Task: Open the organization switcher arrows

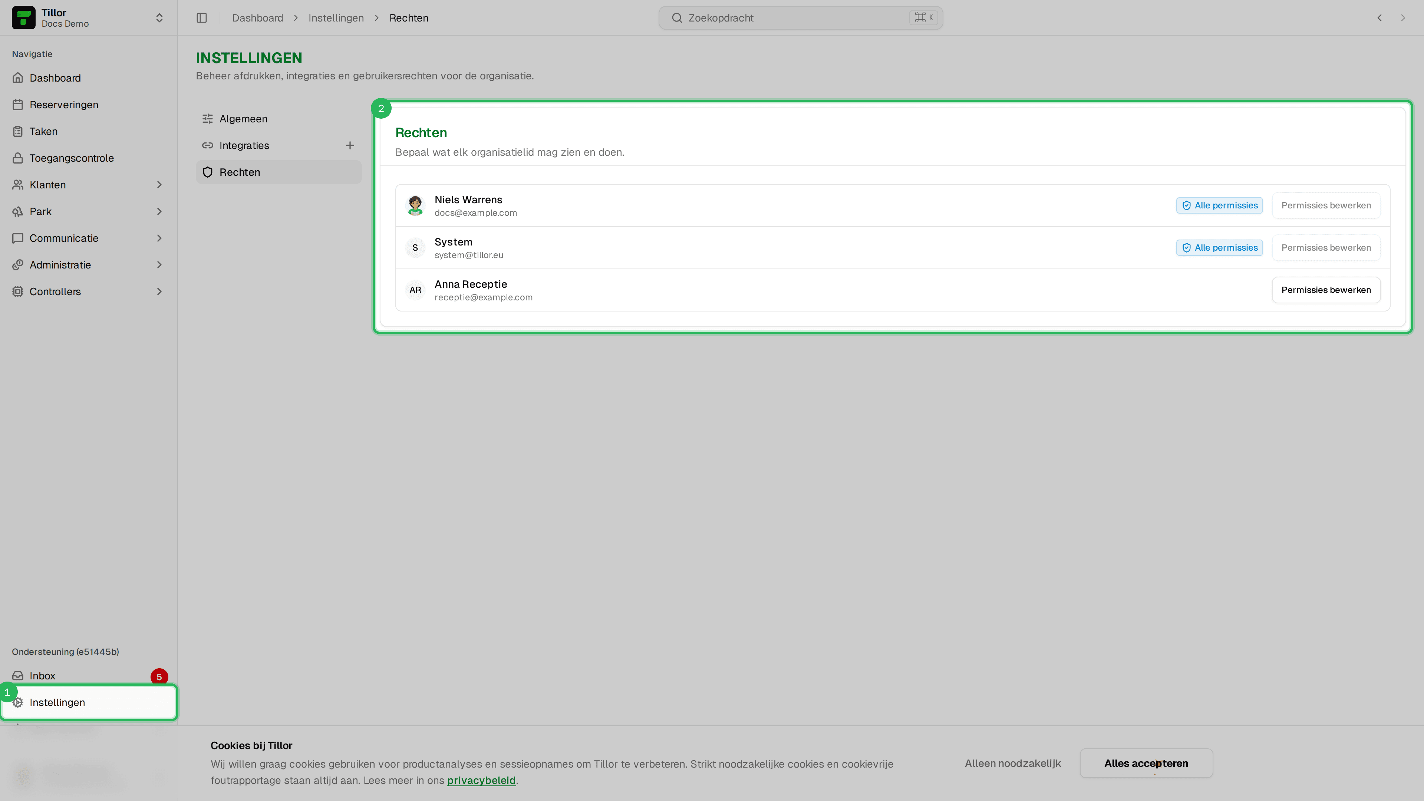Action: tap(159, 18)
